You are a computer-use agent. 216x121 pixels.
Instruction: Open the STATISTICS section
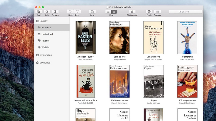coord(45,63)
